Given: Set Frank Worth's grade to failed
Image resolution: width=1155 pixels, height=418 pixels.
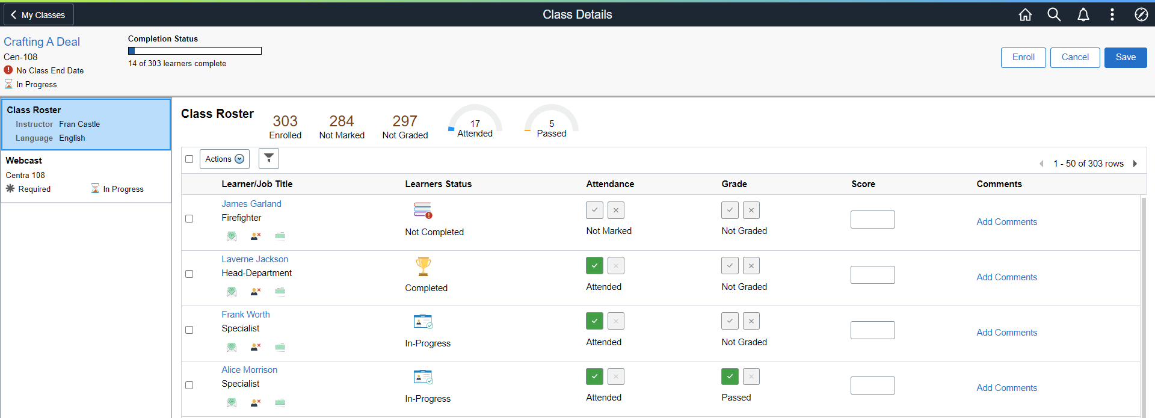Looking at the screenshot, I should (x=751, y=321).
